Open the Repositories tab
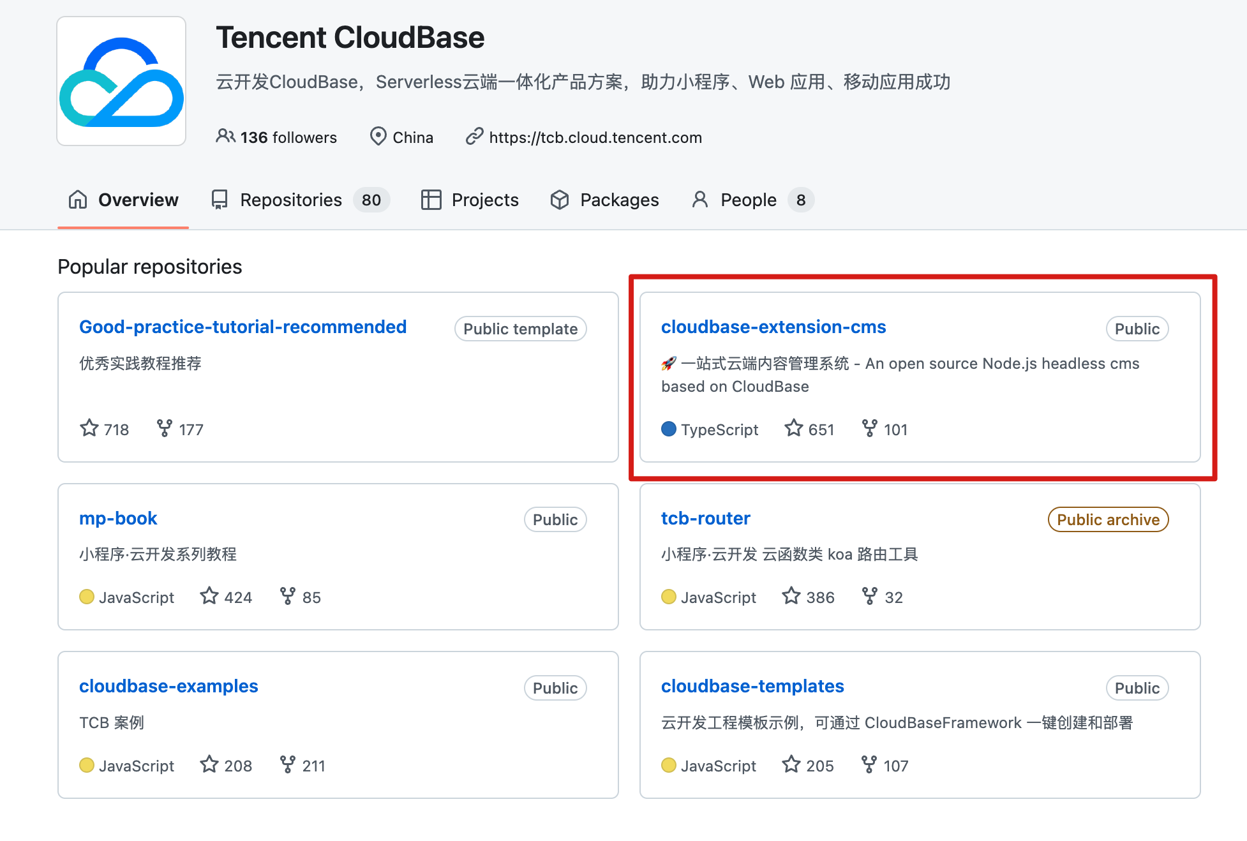This screenshot has height=841, width=1247. point(300,200)
